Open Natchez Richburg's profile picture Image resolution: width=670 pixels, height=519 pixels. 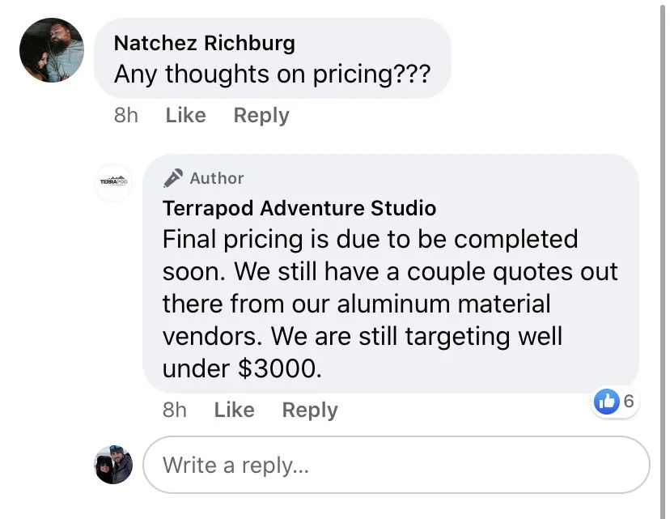52,50
